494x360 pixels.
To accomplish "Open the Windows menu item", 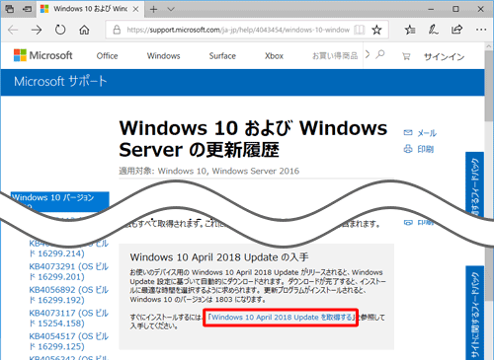I will click(163, 56).
